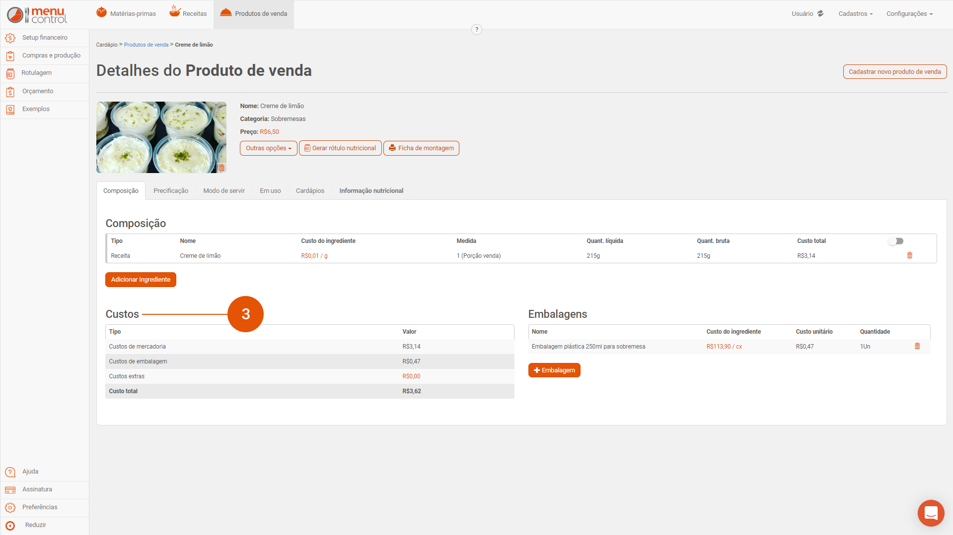Open Configurações dropdown menu
953x535 pixels.
pos(910,14)
